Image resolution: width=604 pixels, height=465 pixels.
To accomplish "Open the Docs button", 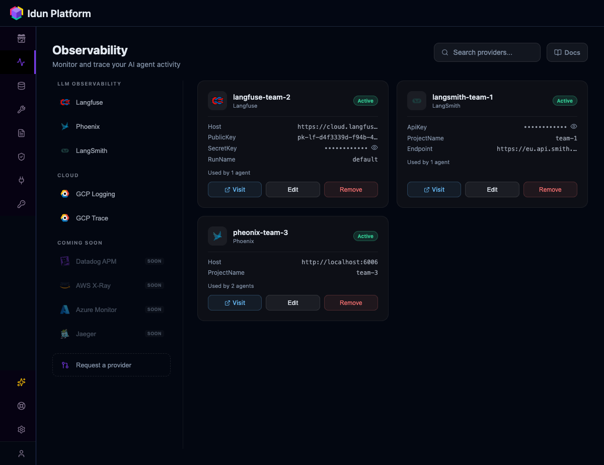I will 567,52.
